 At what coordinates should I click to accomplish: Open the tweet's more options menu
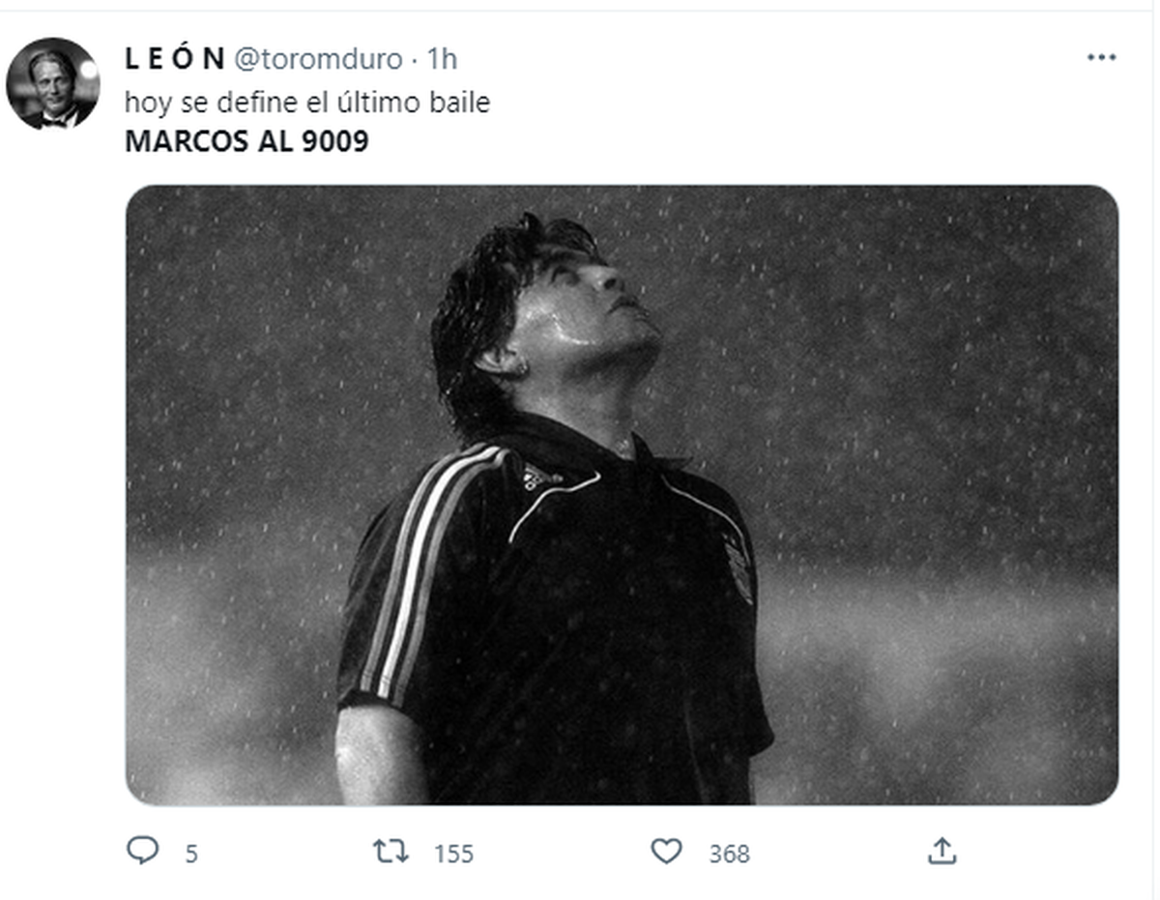[x=1101, y=58]
